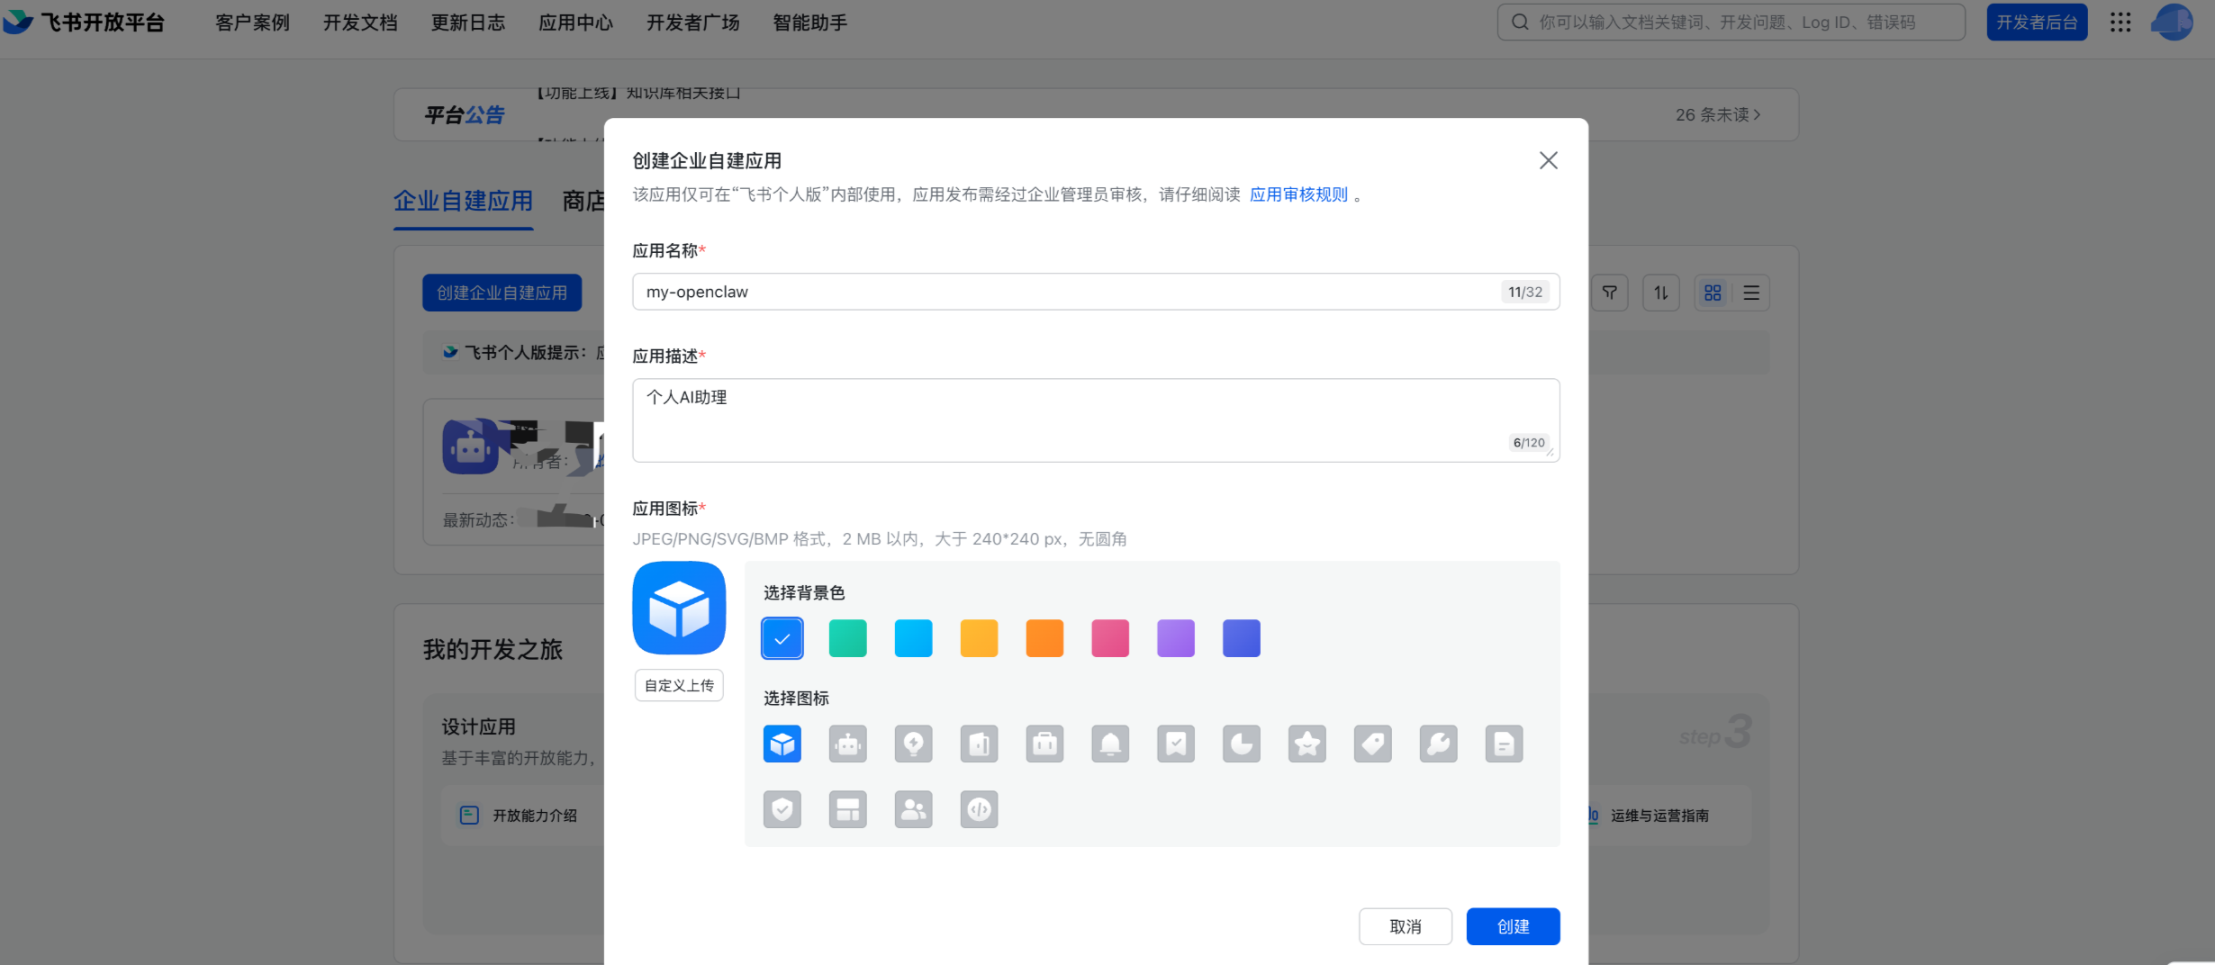Choose the pink background color
Image resolution: width=2215 pixels, height=965 pixels.
[x=1110, y=638]
